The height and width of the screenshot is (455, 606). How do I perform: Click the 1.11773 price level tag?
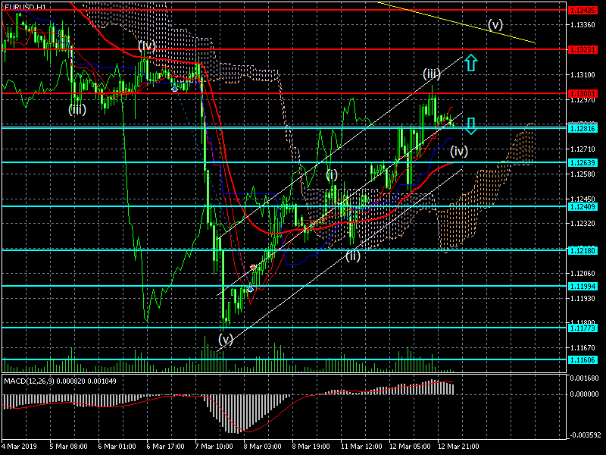pyautogui.click(x=583, y=328)
